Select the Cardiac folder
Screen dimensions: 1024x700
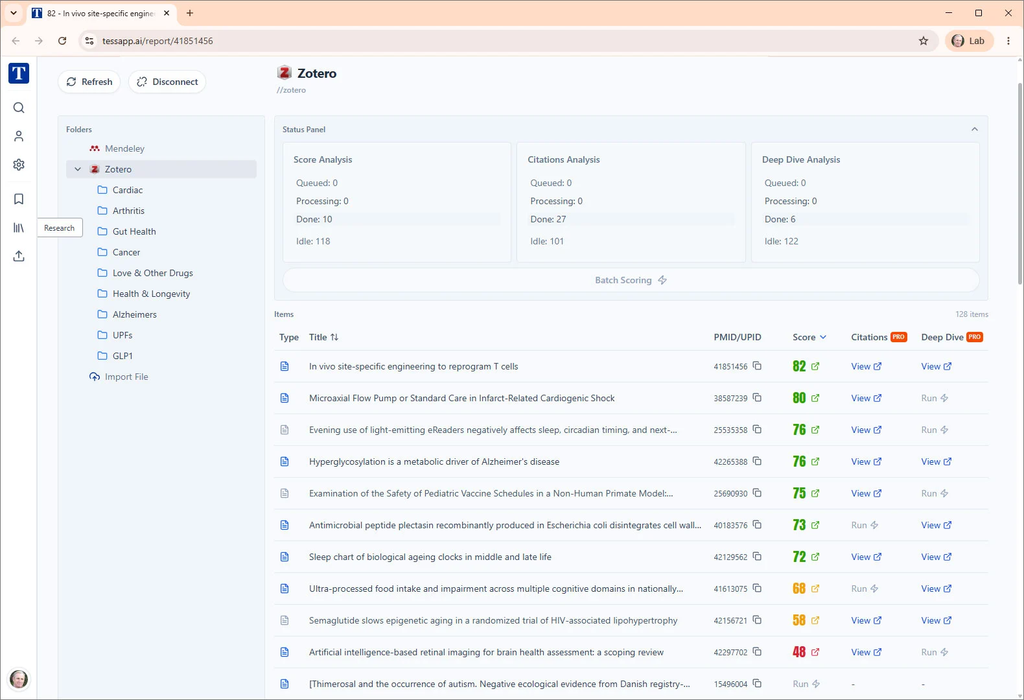(x=128, y=190)
